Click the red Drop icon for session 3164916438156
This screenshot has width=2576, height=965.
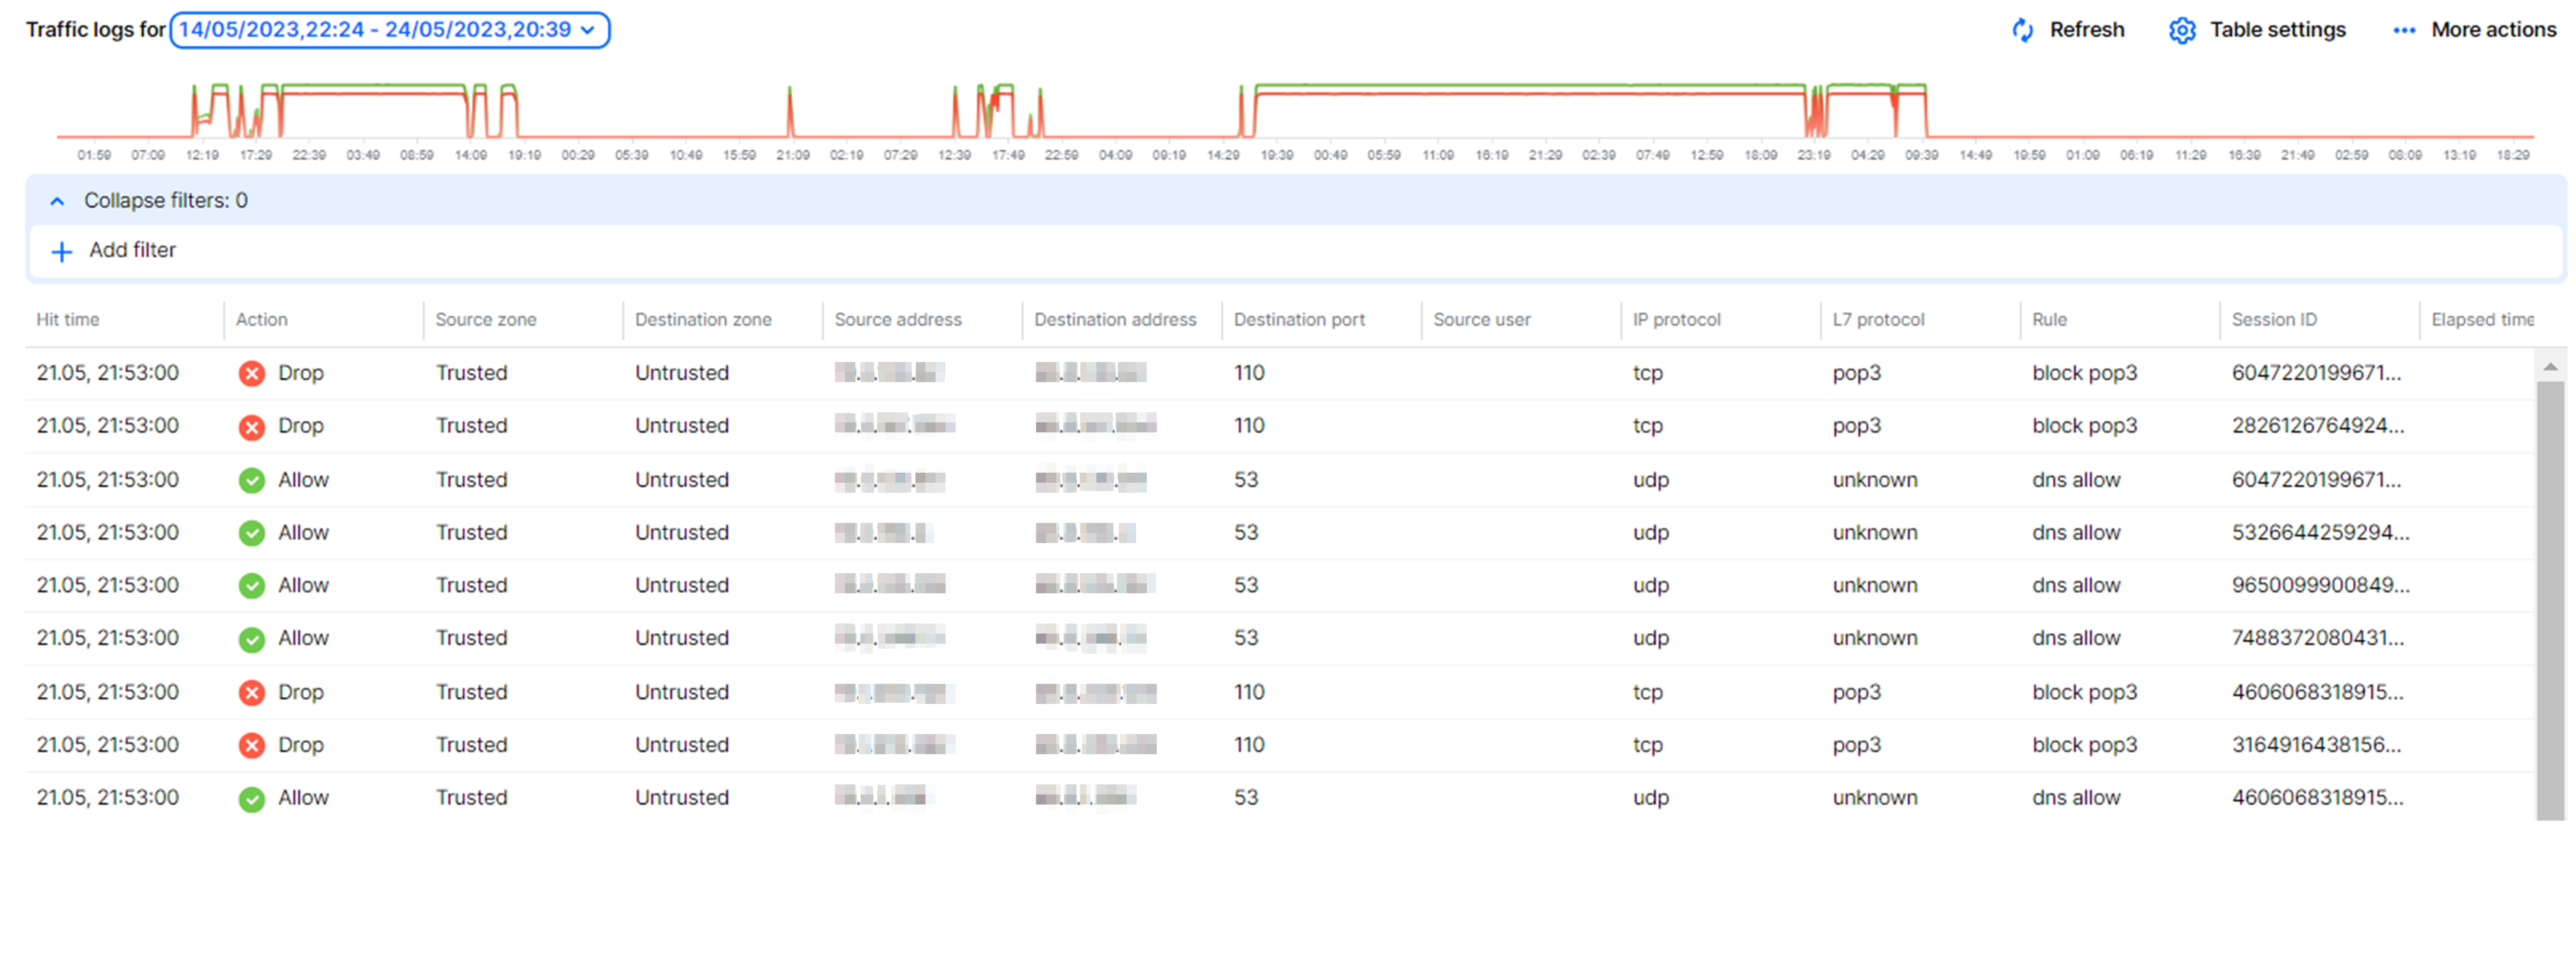click(252, 746)
